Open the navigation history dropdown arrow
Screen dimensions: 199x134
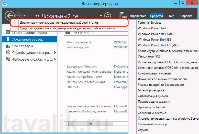25,16
